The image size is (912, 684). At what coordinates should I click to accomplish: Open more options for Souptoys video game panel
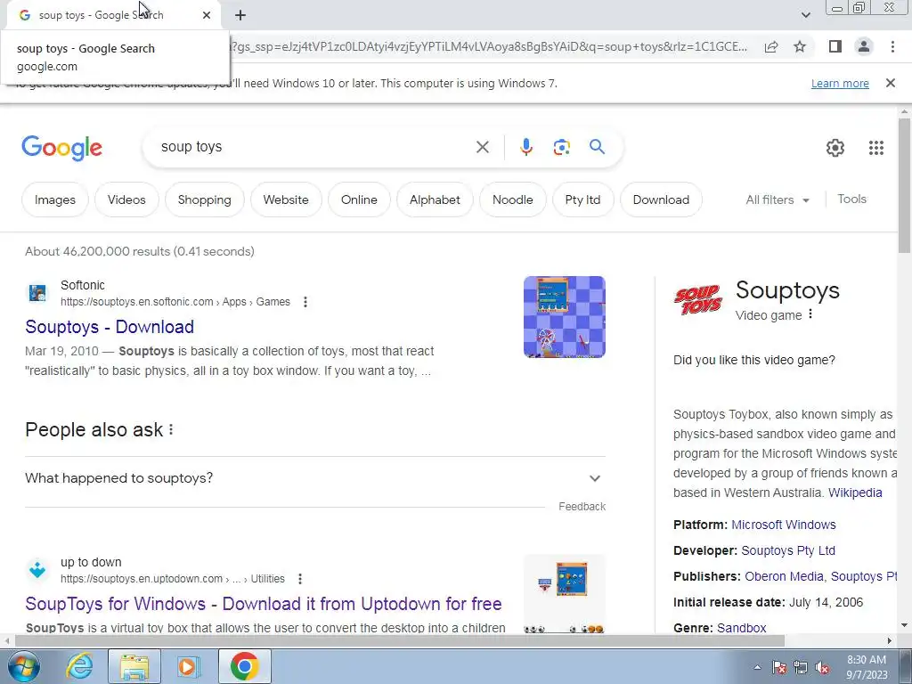[x=810, y=314]
